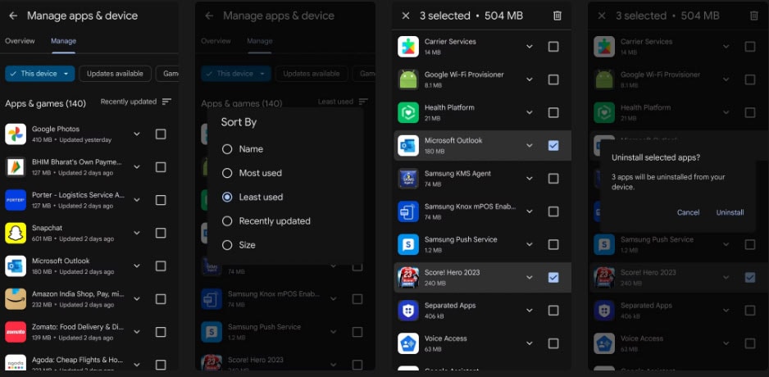Click the Google Photos app icon
This screenshot has height=377, width=769.
click(x=16, y=134)
